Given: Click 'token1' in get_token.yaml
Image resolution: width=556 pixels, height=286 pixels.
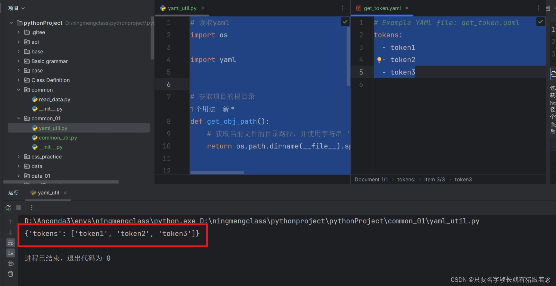Looking at the screenshot, I should point(403,48).
